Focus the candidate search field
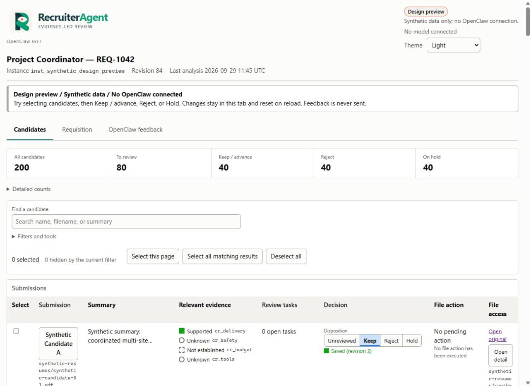The height and width of the screenshot is (386, 531). (126, 222)
